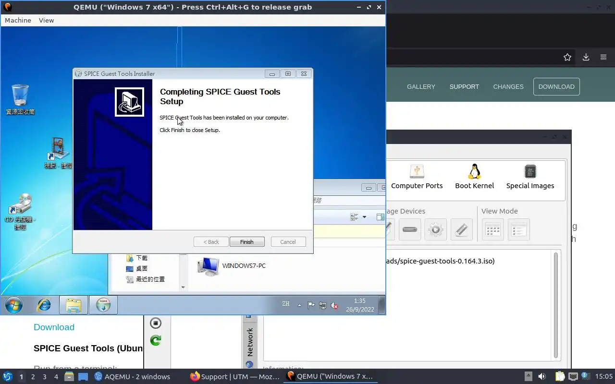Image resolution: width=615 pixels, height=384 pixels.
Task: Open Action Center flag icon in guest tray
Action: coord(311,305)
